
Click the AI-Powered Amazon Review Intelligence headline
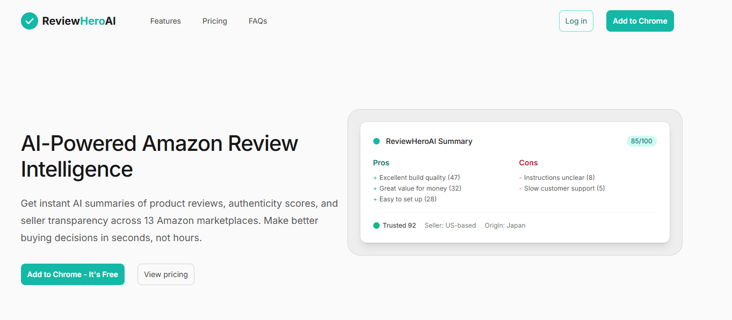point(160,156)
